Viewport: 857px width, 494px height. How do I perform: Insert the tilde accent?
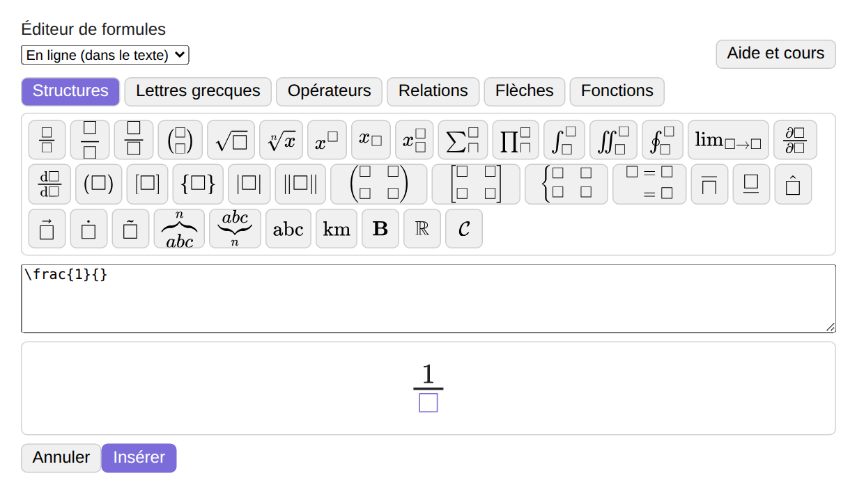(130, 229)
